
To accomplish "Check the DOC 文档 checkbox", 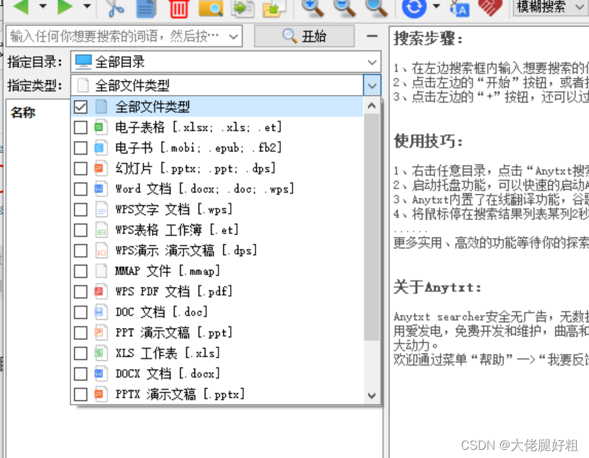I will [x=81, y=312].
